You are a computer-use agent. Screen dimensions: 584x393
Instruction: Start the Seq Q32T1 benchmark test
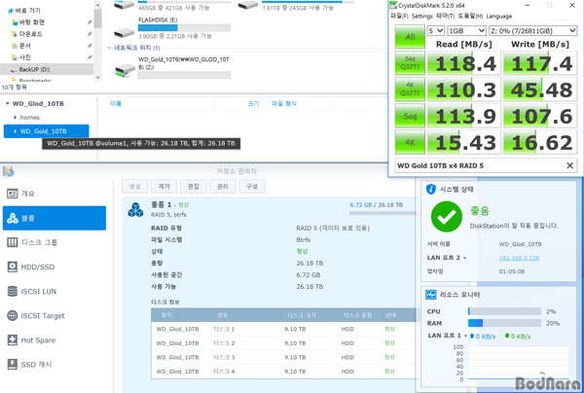click(x=410, y=63)
